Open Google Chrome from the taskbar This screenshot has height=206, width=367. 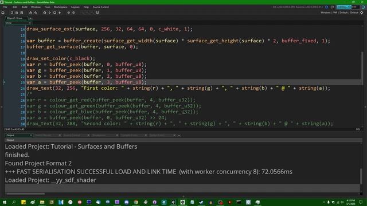click(x=136, y=202)
